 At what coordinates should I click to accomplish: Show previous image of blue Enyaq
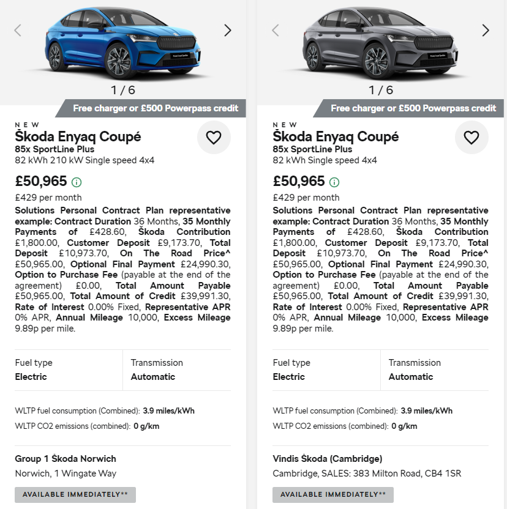click(18, 30)
